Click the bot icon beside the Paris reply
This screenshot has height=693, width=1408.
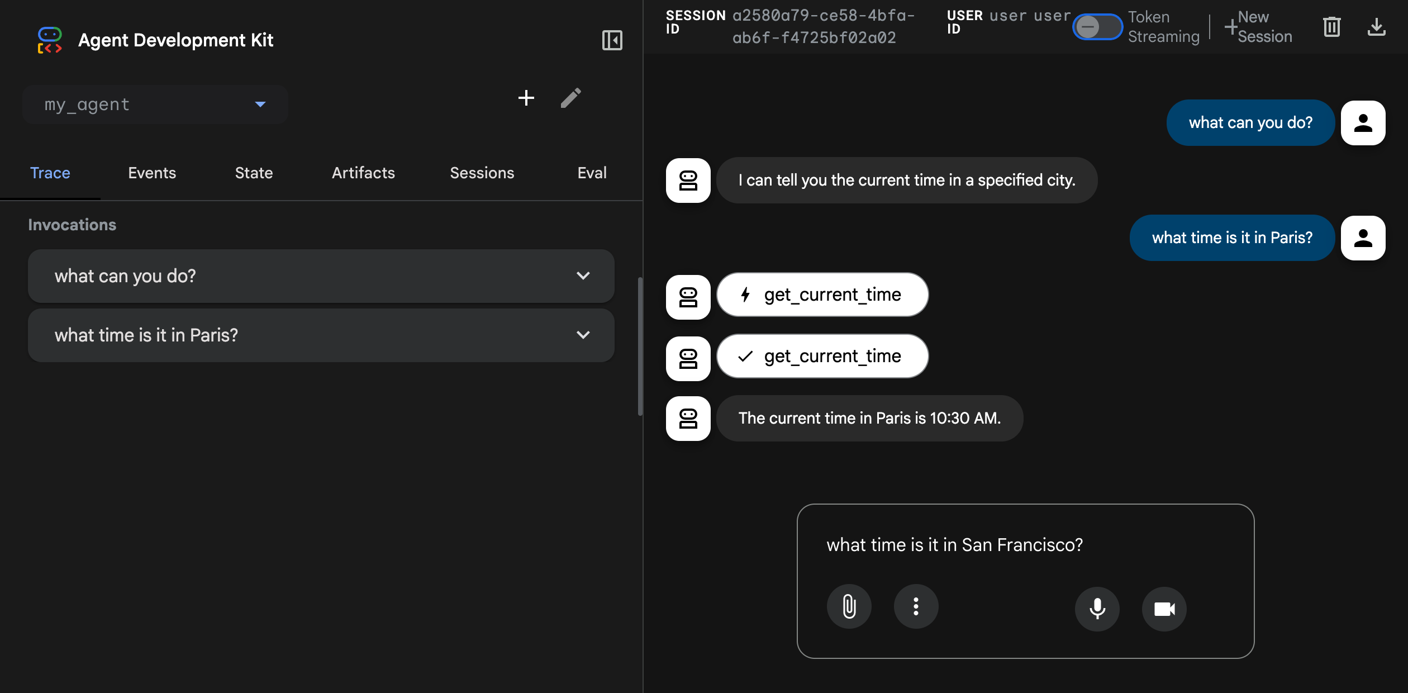click(688, 418)
